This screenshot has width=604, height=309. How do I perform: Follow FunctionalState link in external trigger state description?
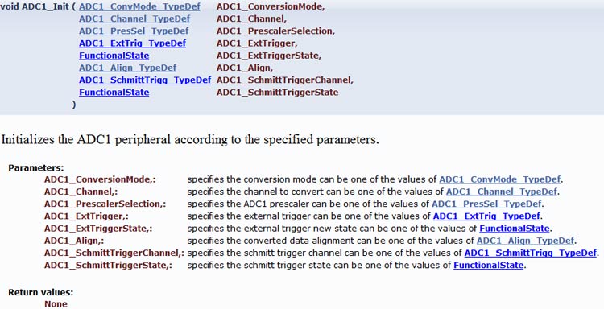[515, 229]
